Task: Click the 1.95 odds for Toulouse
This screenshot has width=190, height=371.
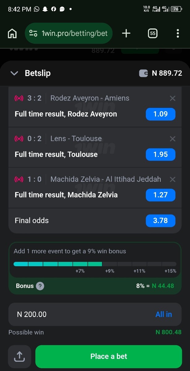Action: pos(160,155)
